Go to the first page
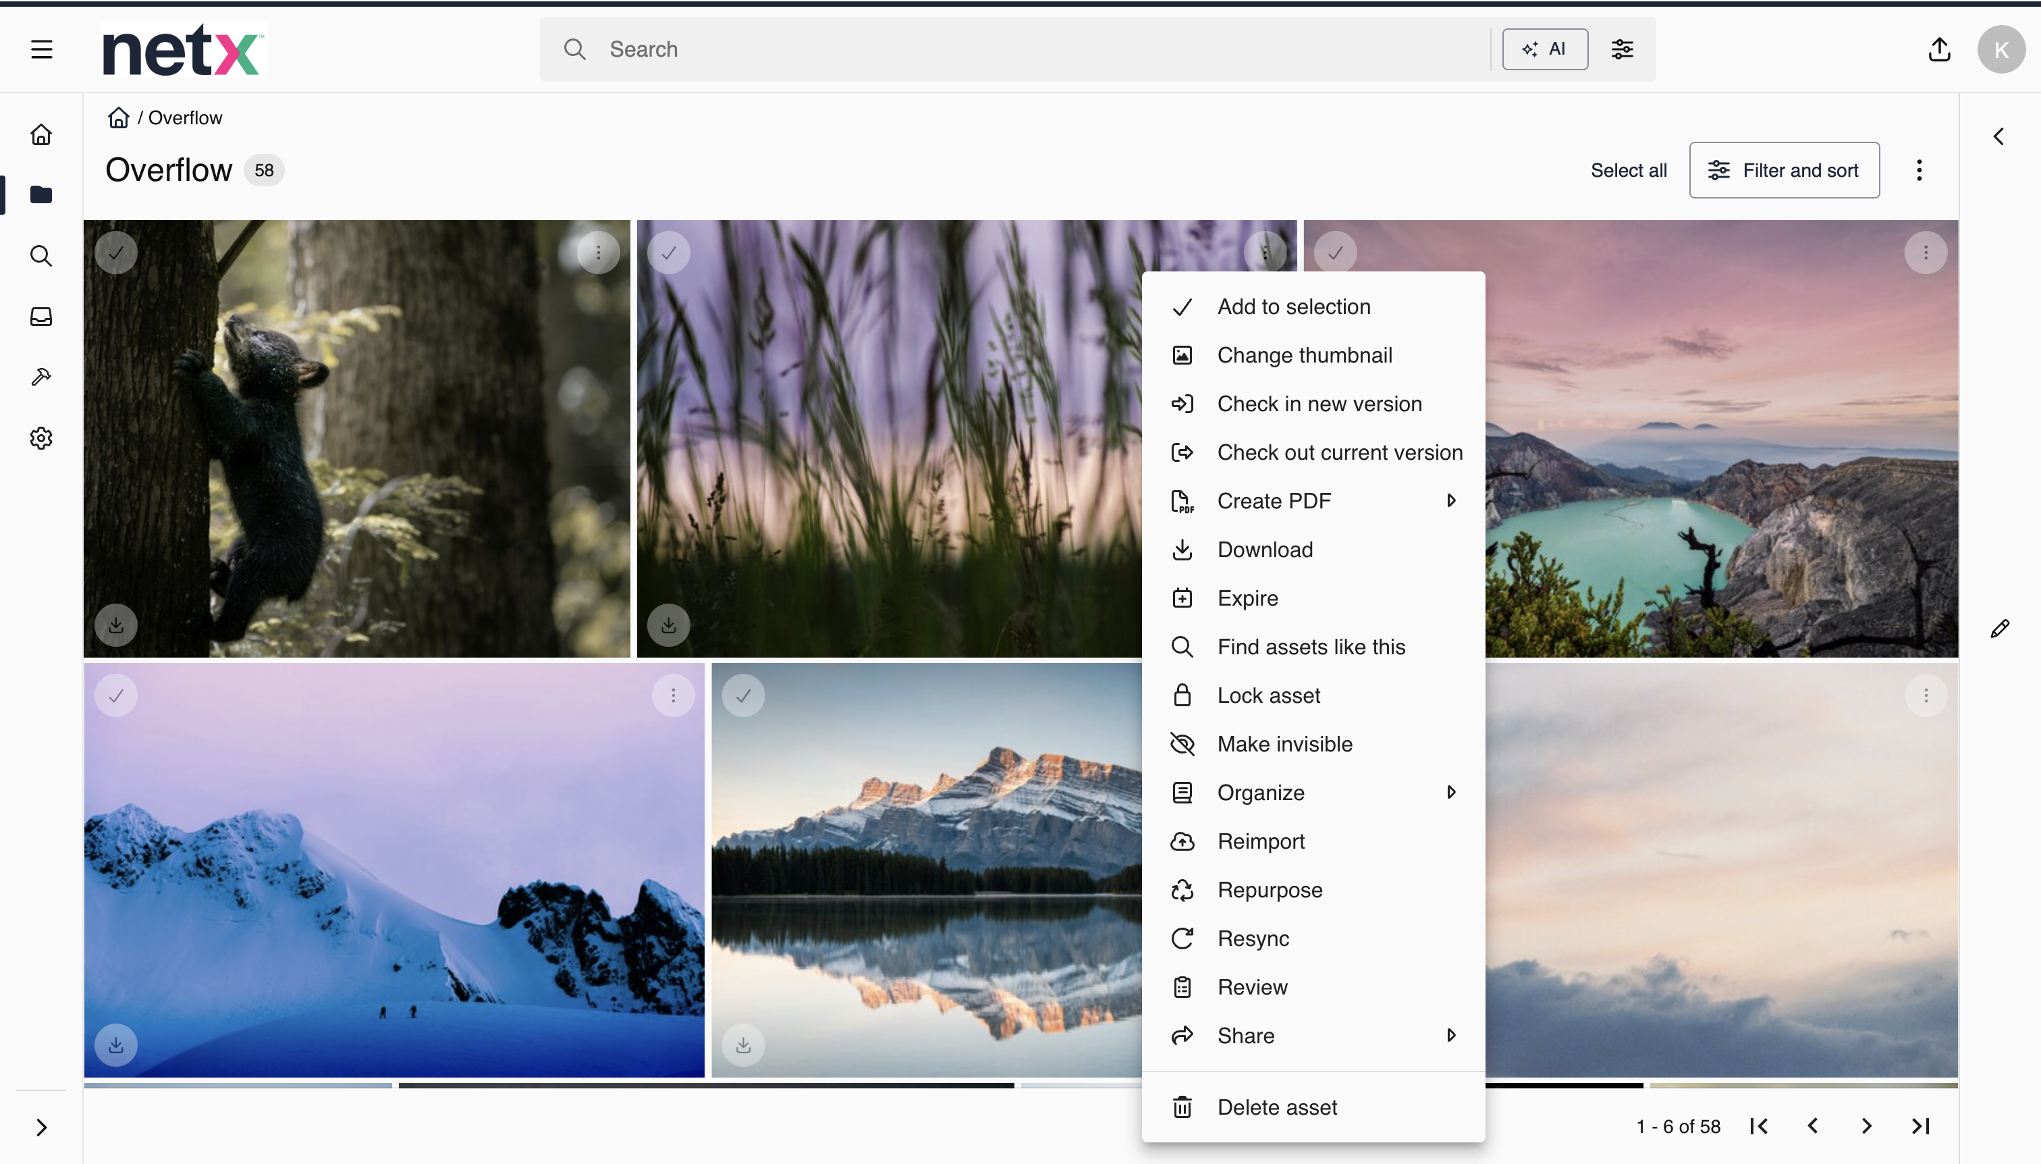 (1758, 1126)
